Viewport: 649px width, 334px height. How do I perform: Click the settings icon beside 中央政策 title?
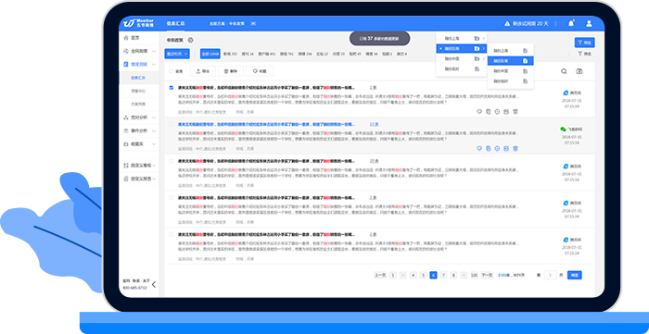(190, 40)
